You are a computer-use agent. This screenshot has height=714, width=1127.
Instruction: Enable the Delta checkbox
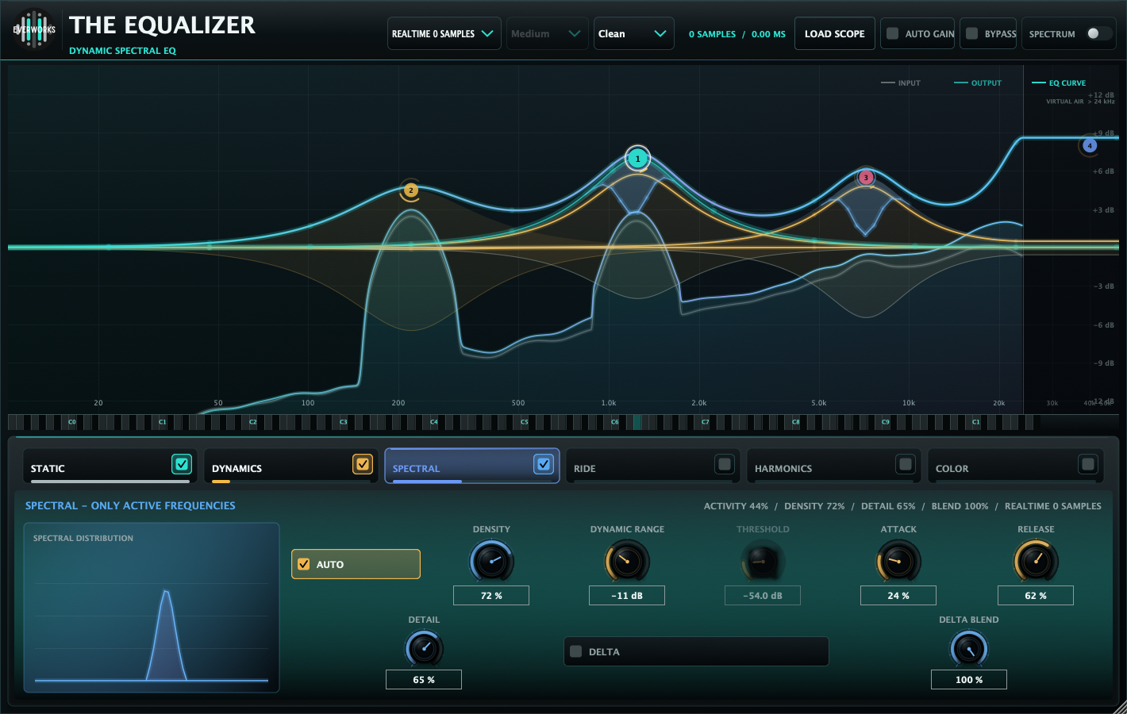pyautogui.click(x=576, y=651)
